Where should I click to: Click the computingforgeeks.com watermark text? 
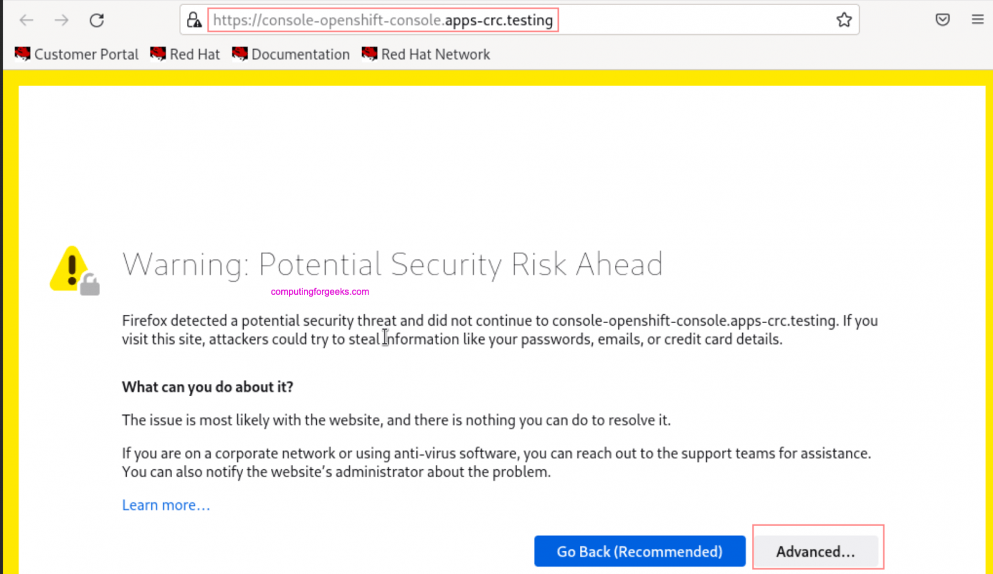(x=320, y=292)
